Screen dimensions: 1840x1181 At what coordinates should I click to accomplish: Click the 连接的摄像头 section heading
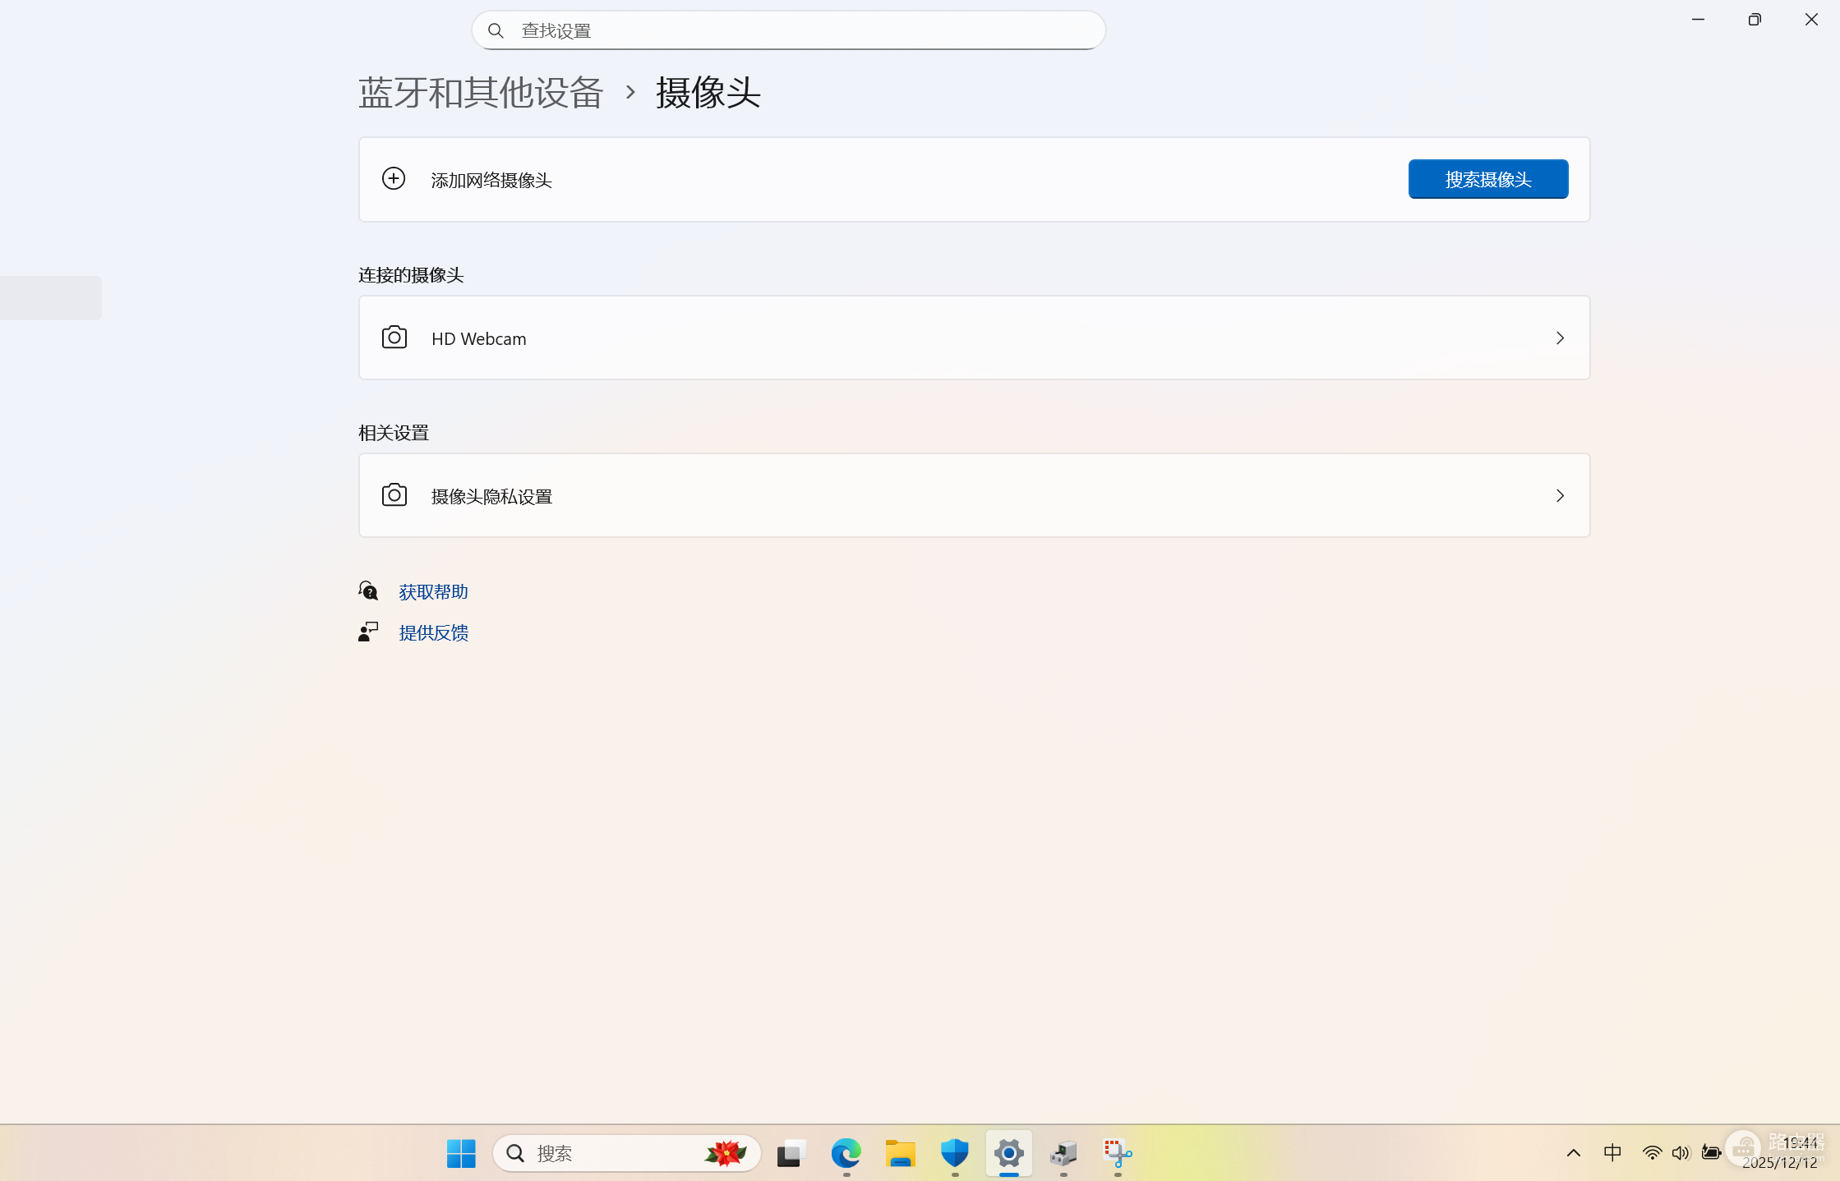coord(411,275)
